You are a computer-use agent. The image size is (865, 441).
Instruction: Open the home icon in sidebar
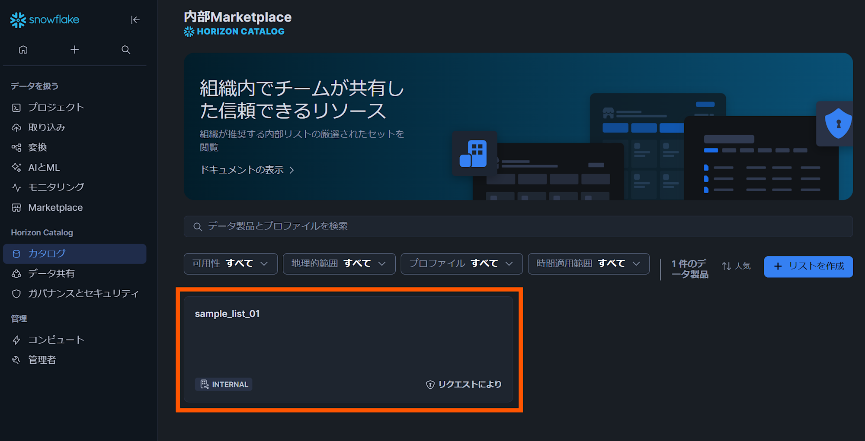(x=23, y=50)
